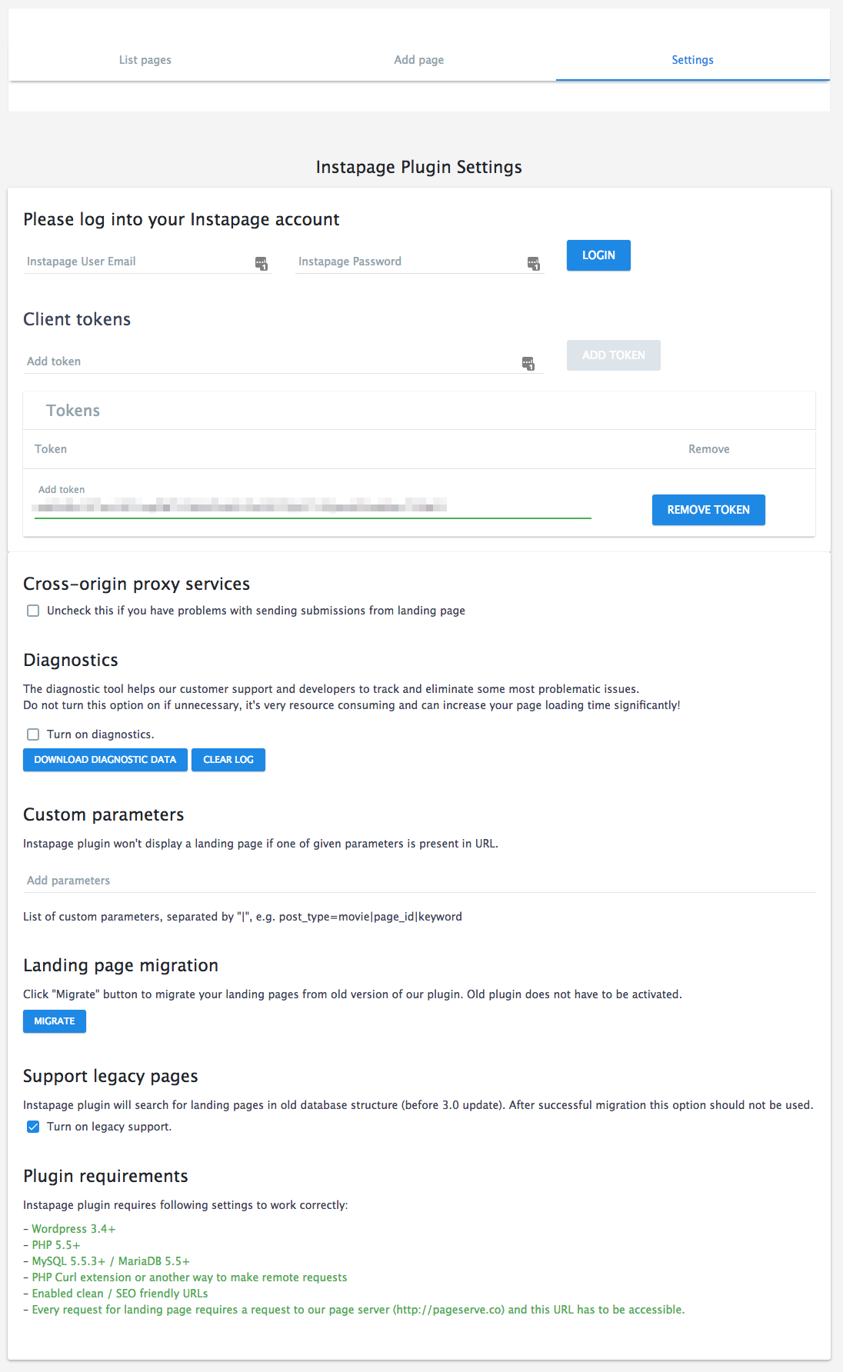Click the Add parameters input field
Viewport: 843px width, 1372px height.
point(419,881)
